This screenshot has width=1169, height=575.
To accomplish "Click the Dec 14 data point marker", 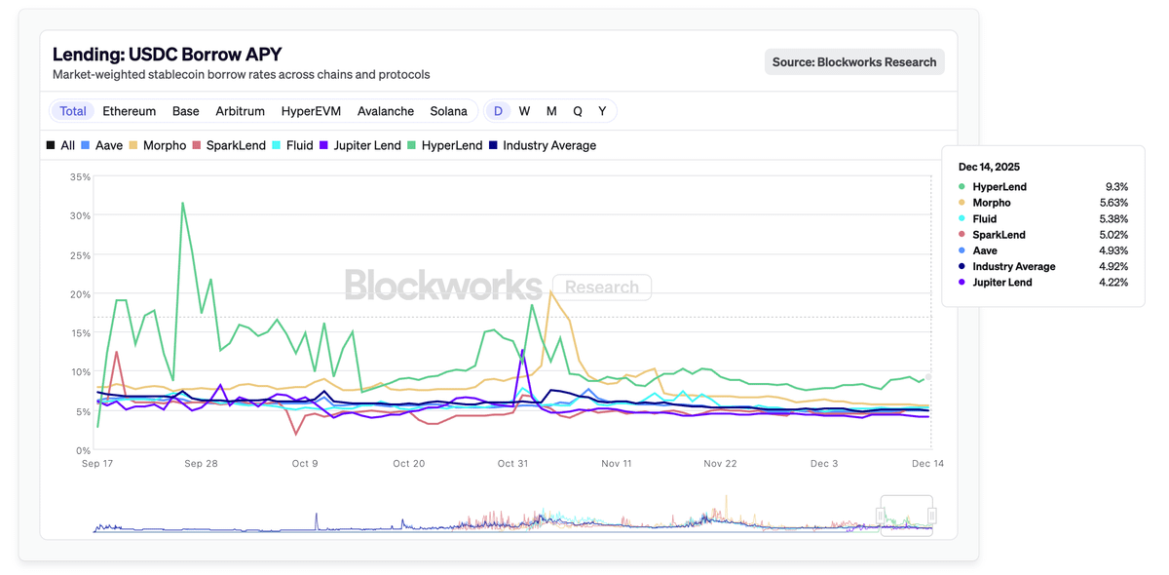I will pos(928,376).
